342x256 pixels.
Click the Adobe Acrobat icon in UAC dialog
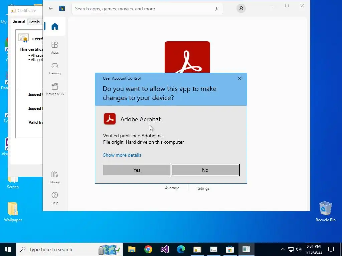110,119
